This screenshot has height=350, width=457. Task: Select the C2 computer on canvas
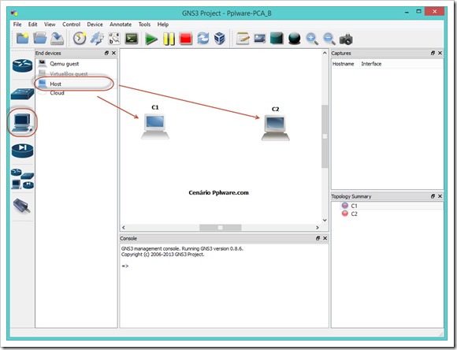pos(276,128)
